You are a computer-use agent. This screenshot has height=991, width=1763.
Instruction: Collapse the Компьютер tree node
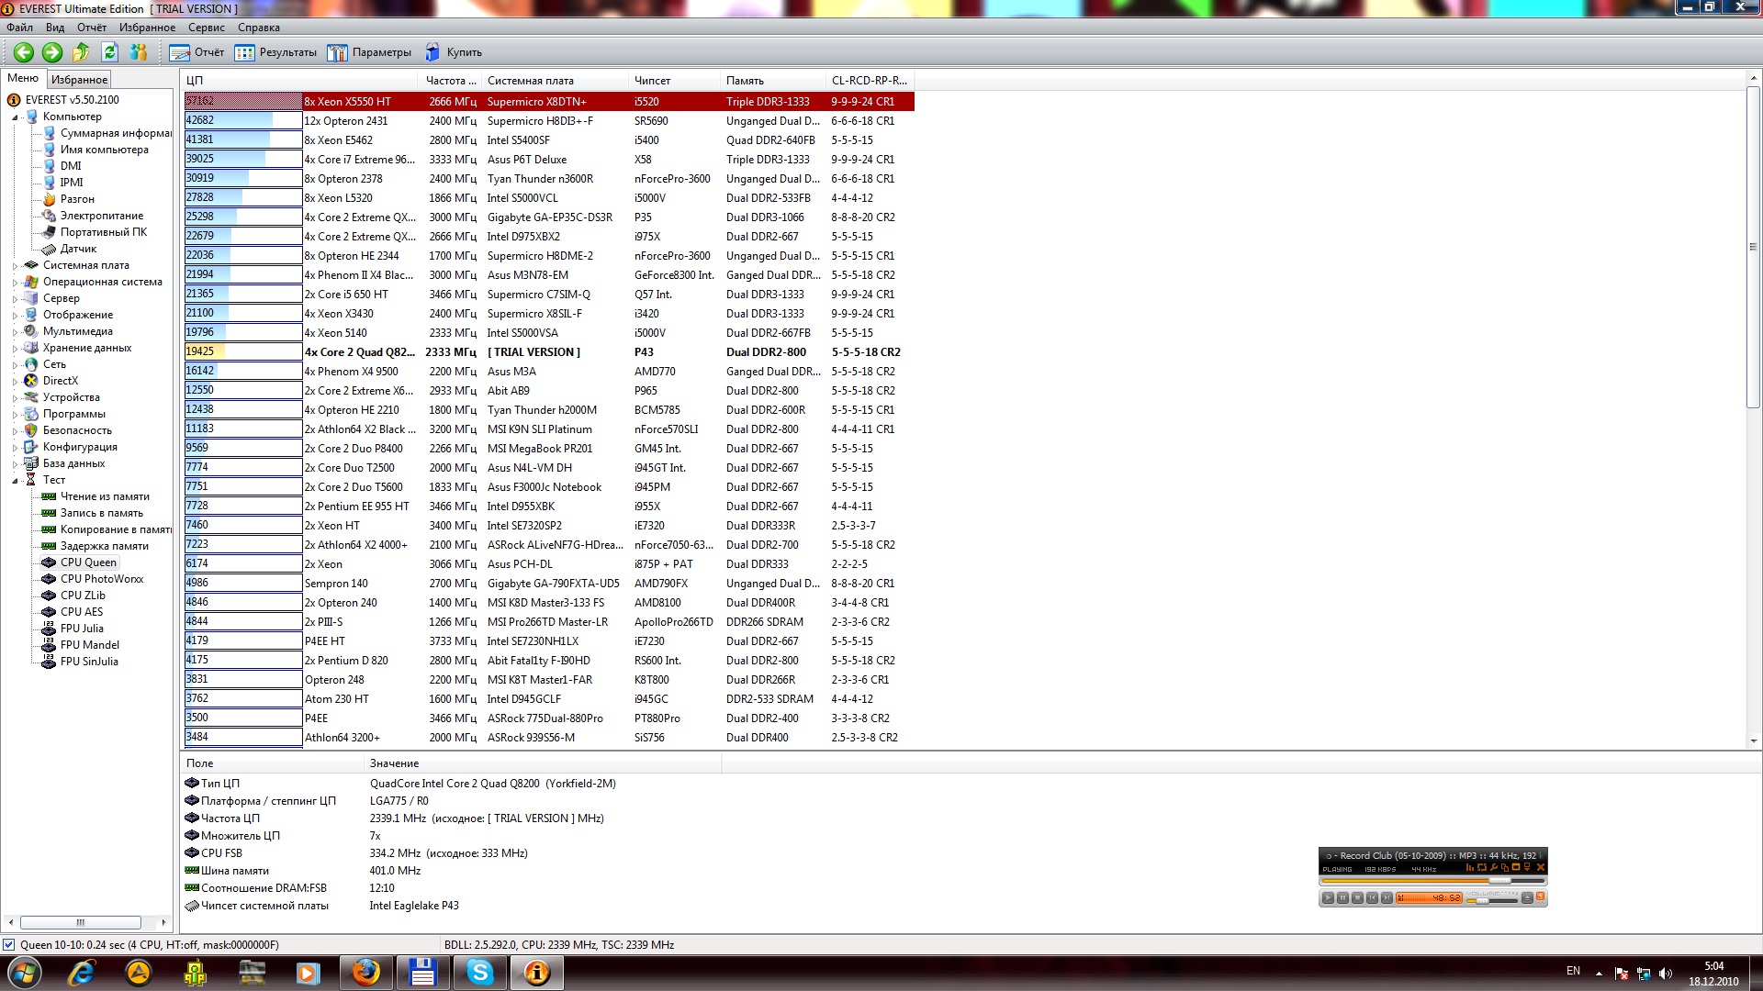pos(16,117)
